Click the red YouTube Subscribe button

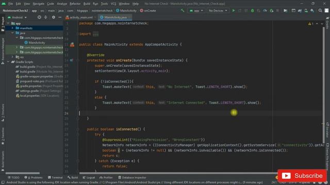tap(302, 176)
